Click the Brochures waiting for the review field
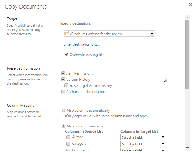 pyautogui.click(x=109, y=34)
